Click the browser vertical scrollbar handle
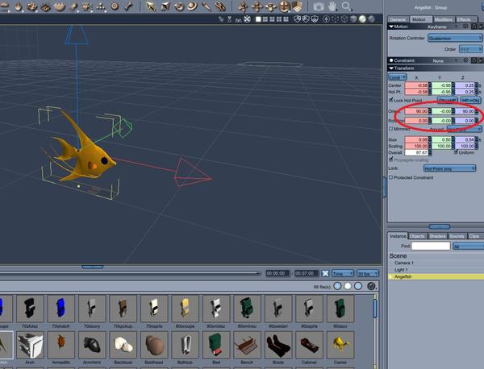Screen dimensions: 484x369 [x=375, y=309]
